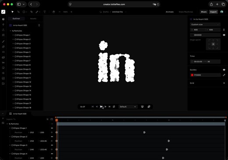Add a grid with the plus icon

224,83
